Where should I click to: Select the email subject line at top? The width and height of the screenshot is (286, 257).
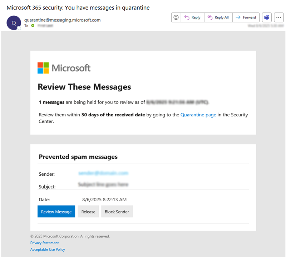tap(78, 7)
